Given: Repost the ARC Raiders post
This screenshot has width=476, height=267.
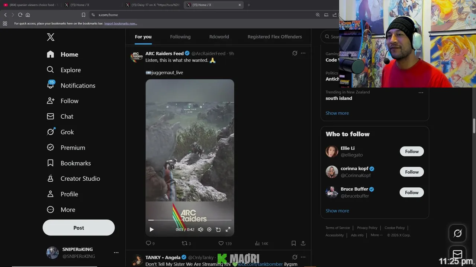Looking at the screenshot, I should click(186, 243).
